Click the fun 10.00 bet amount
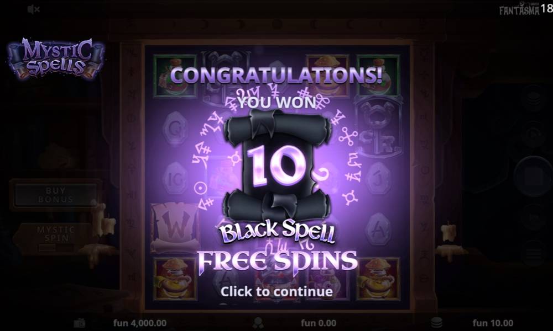The width and height of the screenshot is (553, 331). (493, 323)
